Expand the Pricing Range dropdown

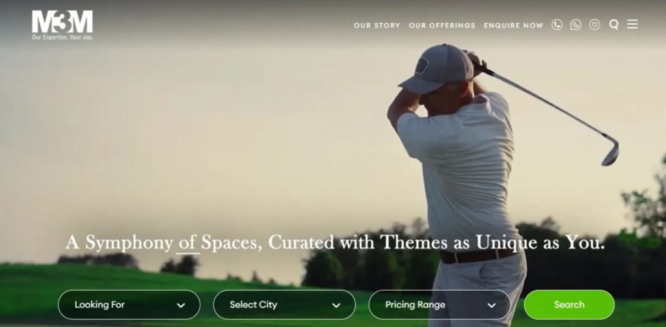(440, 304)
